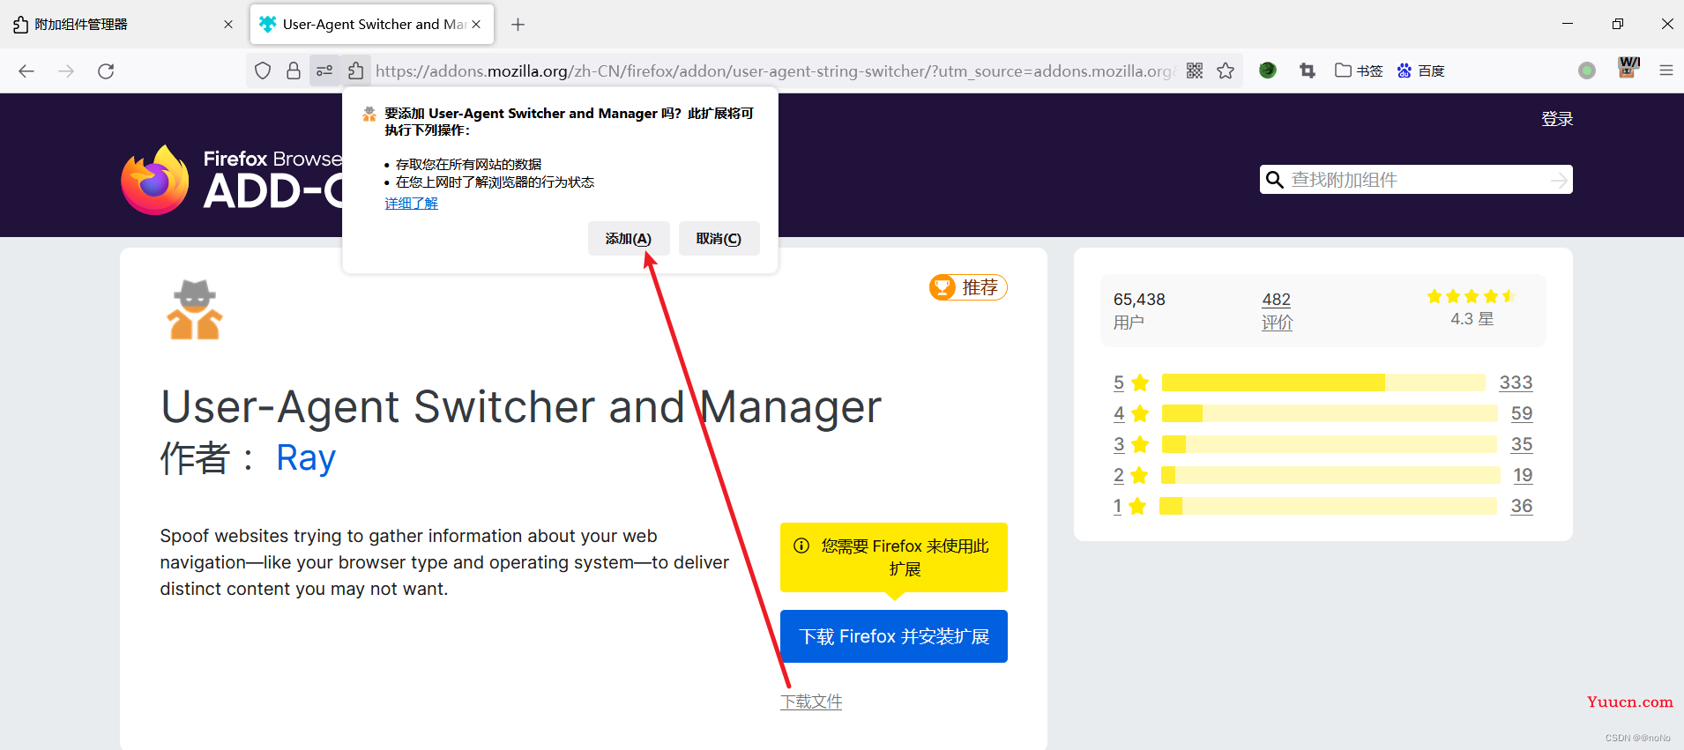Open author Ray's profile link

pos(306,458)
